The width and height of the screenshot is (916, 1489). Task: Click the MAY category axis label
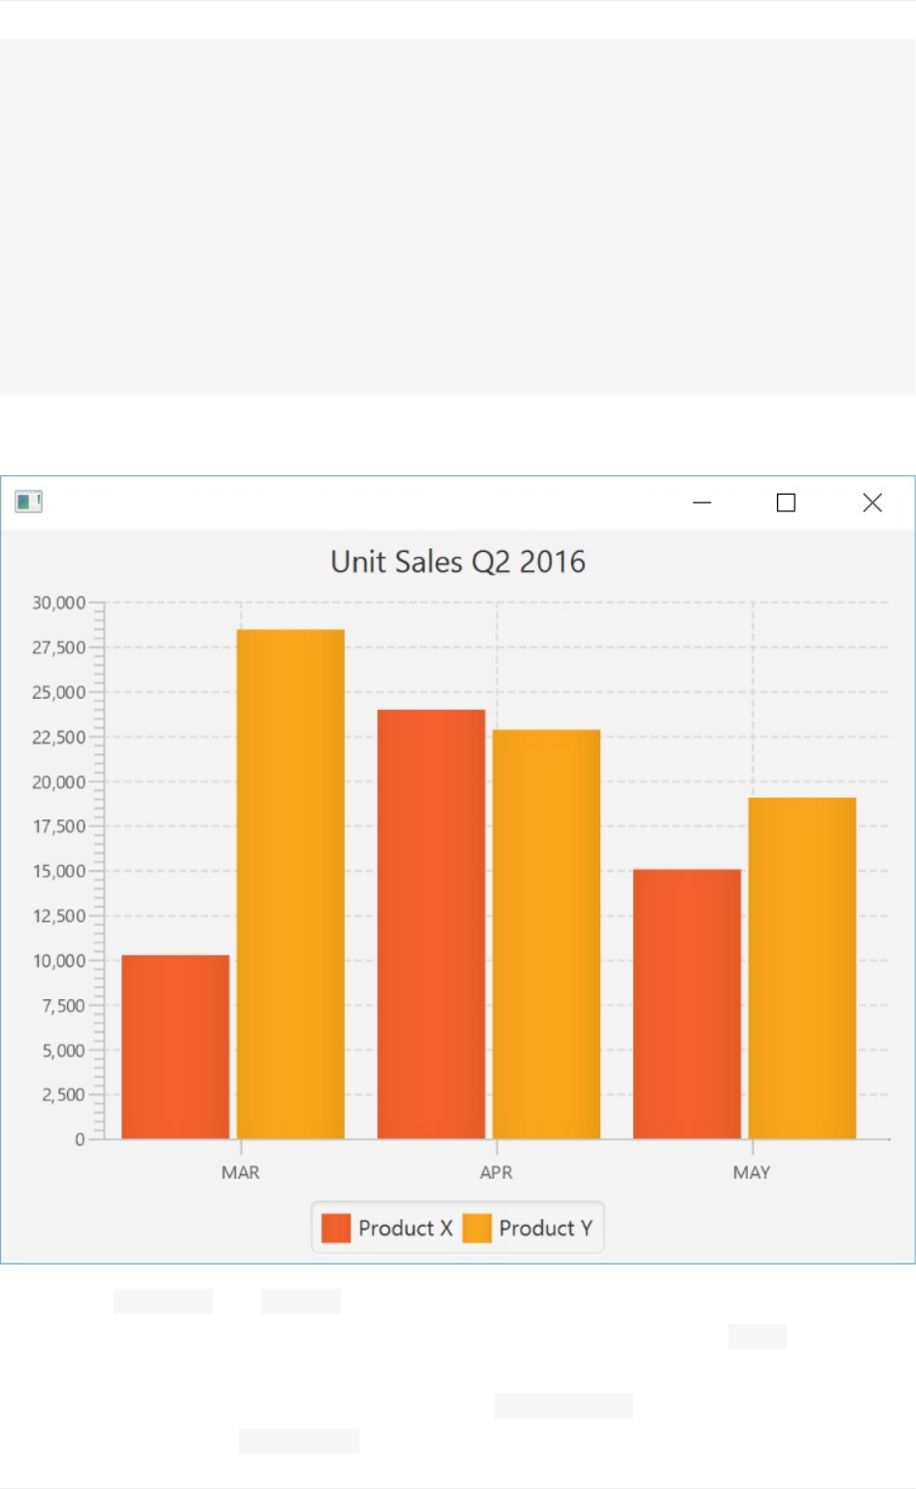click(x=751, y=1172)
